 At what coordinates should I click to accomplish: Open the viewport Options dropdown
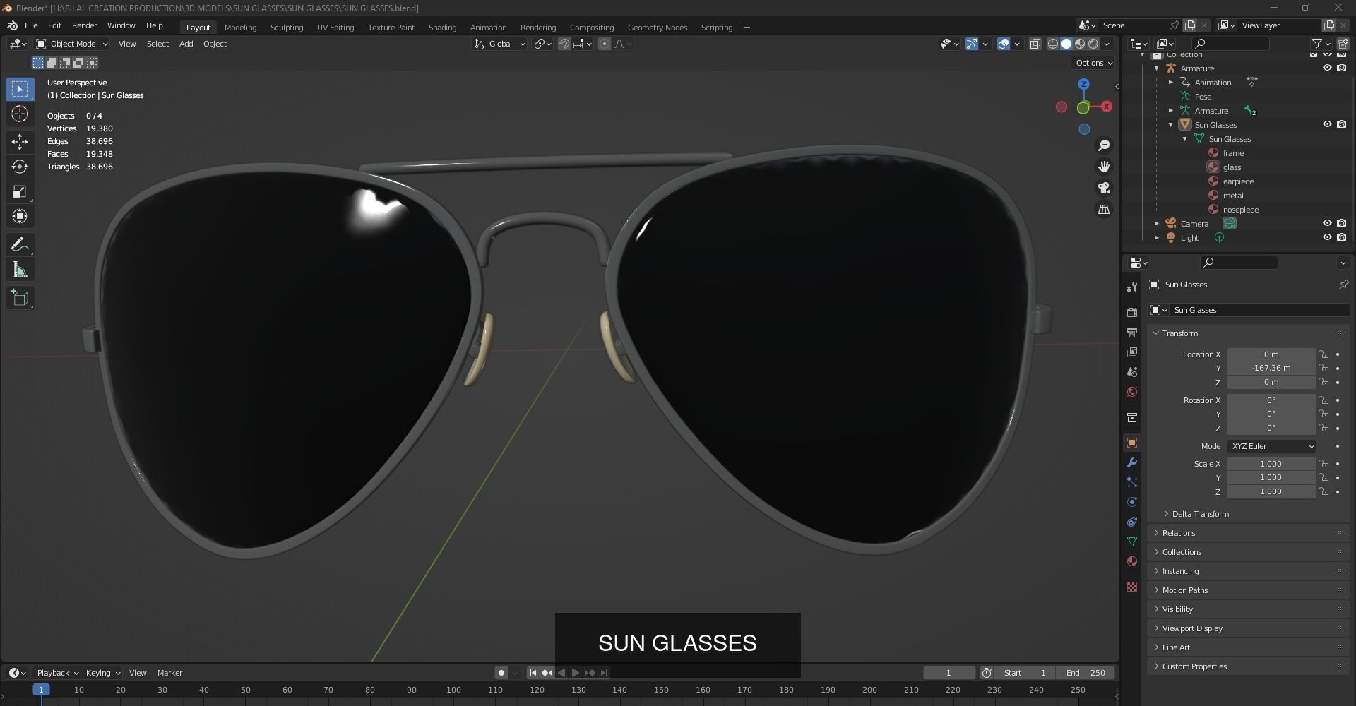[1093, 63]
